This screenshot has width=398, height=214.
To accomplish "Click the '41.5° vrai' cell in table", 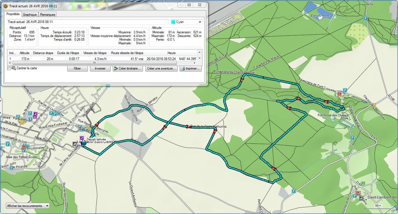I will [x=137, y=59].
